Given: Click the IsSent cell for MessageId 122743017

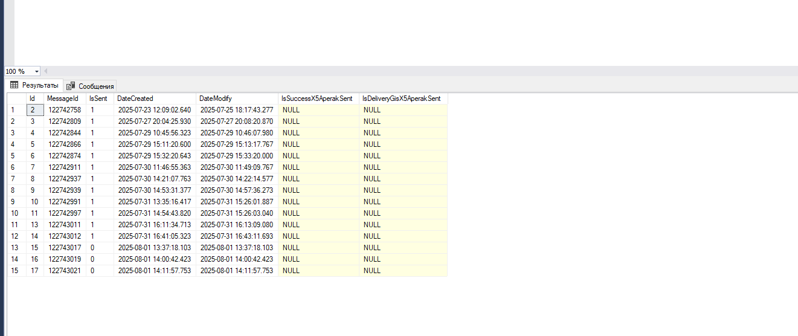Looking at the screenshot, I should 100,248.
